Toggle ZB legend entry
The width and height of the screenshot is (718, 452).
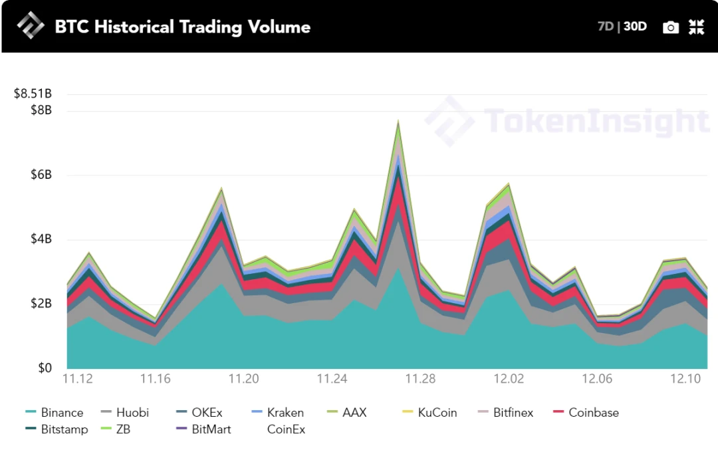[116, 429]
